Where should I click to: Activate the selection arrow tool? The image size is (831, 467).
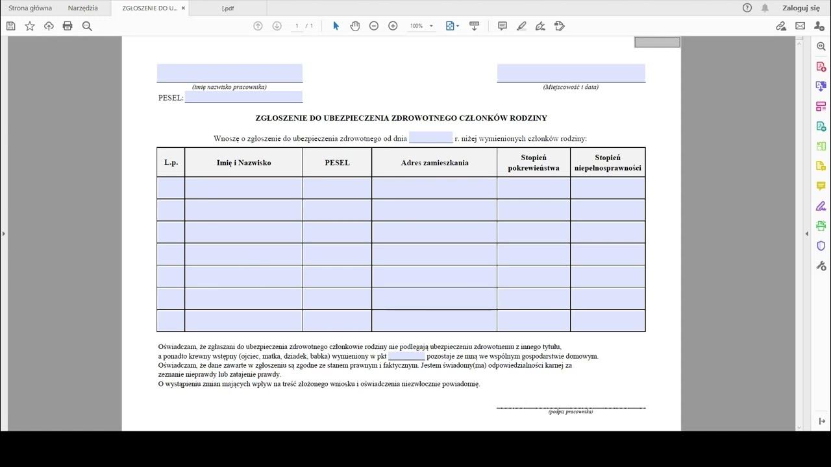(x=336, y=26)
